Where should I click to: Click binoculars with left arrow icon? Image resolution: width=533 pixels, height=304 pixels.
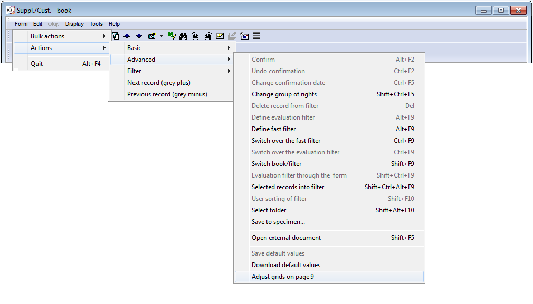click(195, 36)
